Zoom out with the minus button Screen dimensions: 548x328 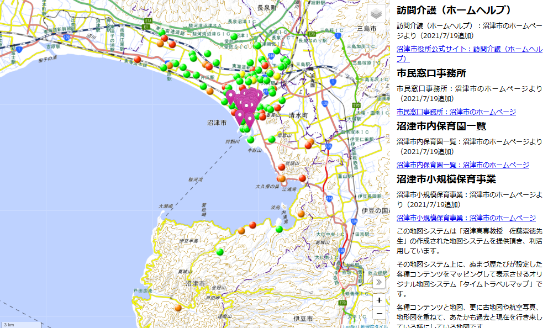pos(379,313)
